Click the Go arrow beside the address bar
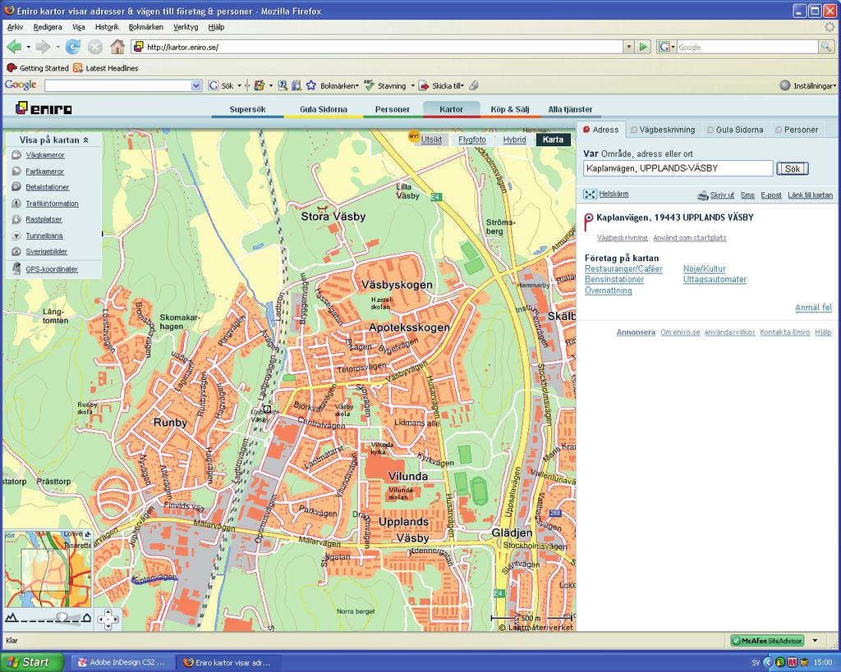This screenshot has height=672, width=841. tap(643, 47)
